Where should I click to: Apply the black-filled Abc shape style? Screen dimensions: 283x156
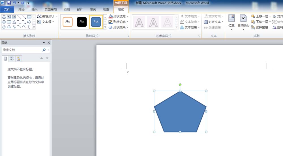click(x=82, y=22)
